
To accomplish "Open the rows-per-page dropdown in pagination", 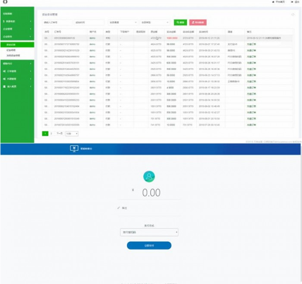I will click(72, 134).
